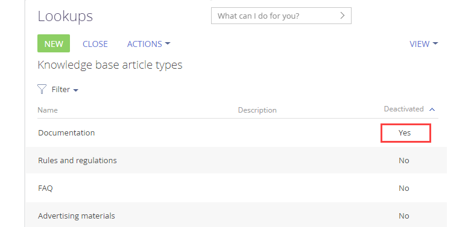Click the Knowledge base article types heading
Viewport: 474px width, 227px height.
coord(110,65)
